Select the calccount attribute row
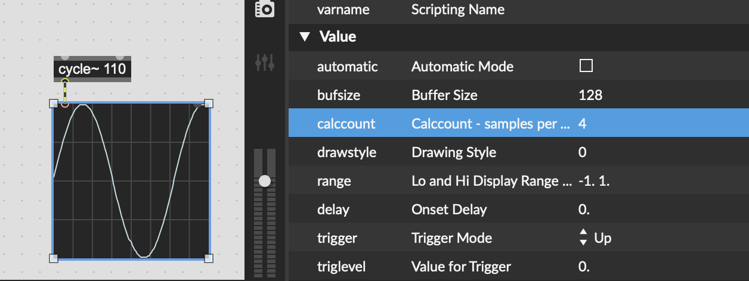Screen dimensions: 749x281 tap(519, 123)
